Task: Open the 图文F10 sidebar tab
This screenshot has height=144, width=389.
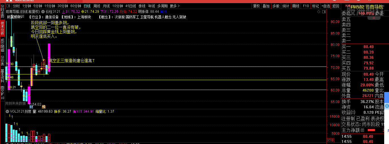Action: [2, 92]
